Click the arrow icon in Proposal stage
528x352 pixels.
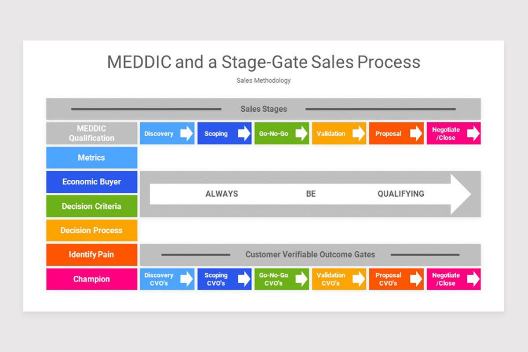(x=416, y=133)
